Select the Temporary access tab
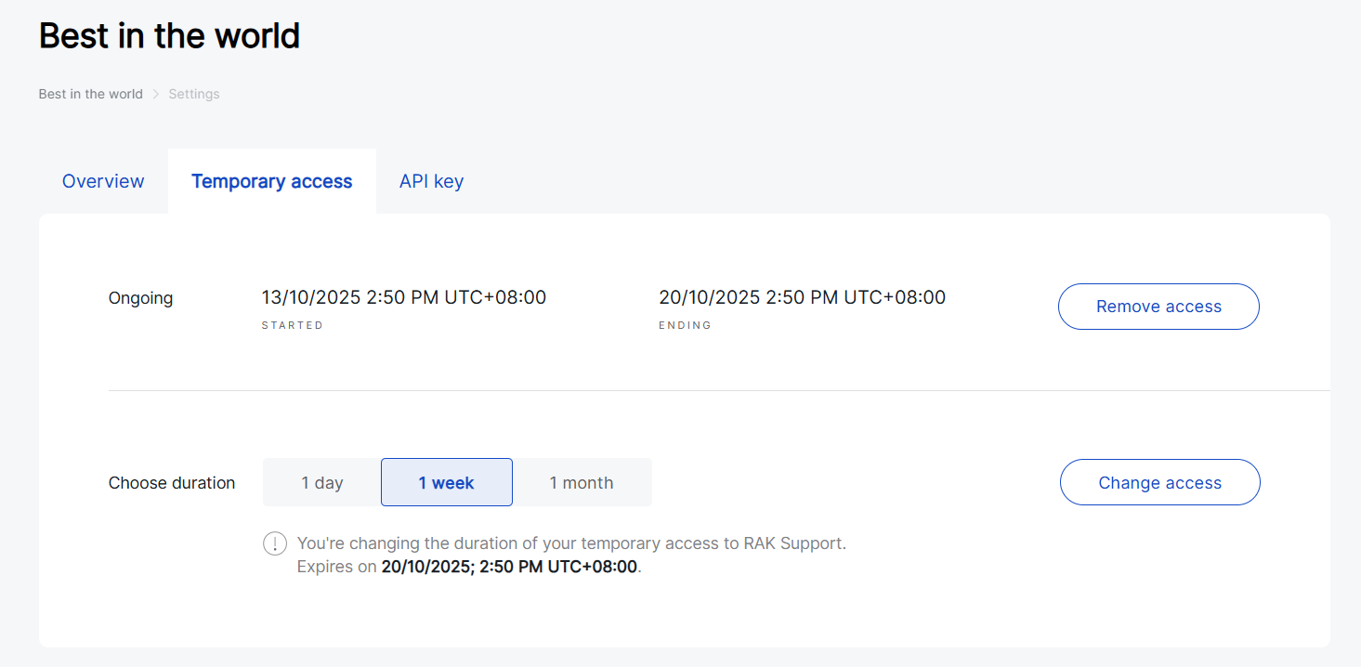1361x667 pixels. click(272, 181)
